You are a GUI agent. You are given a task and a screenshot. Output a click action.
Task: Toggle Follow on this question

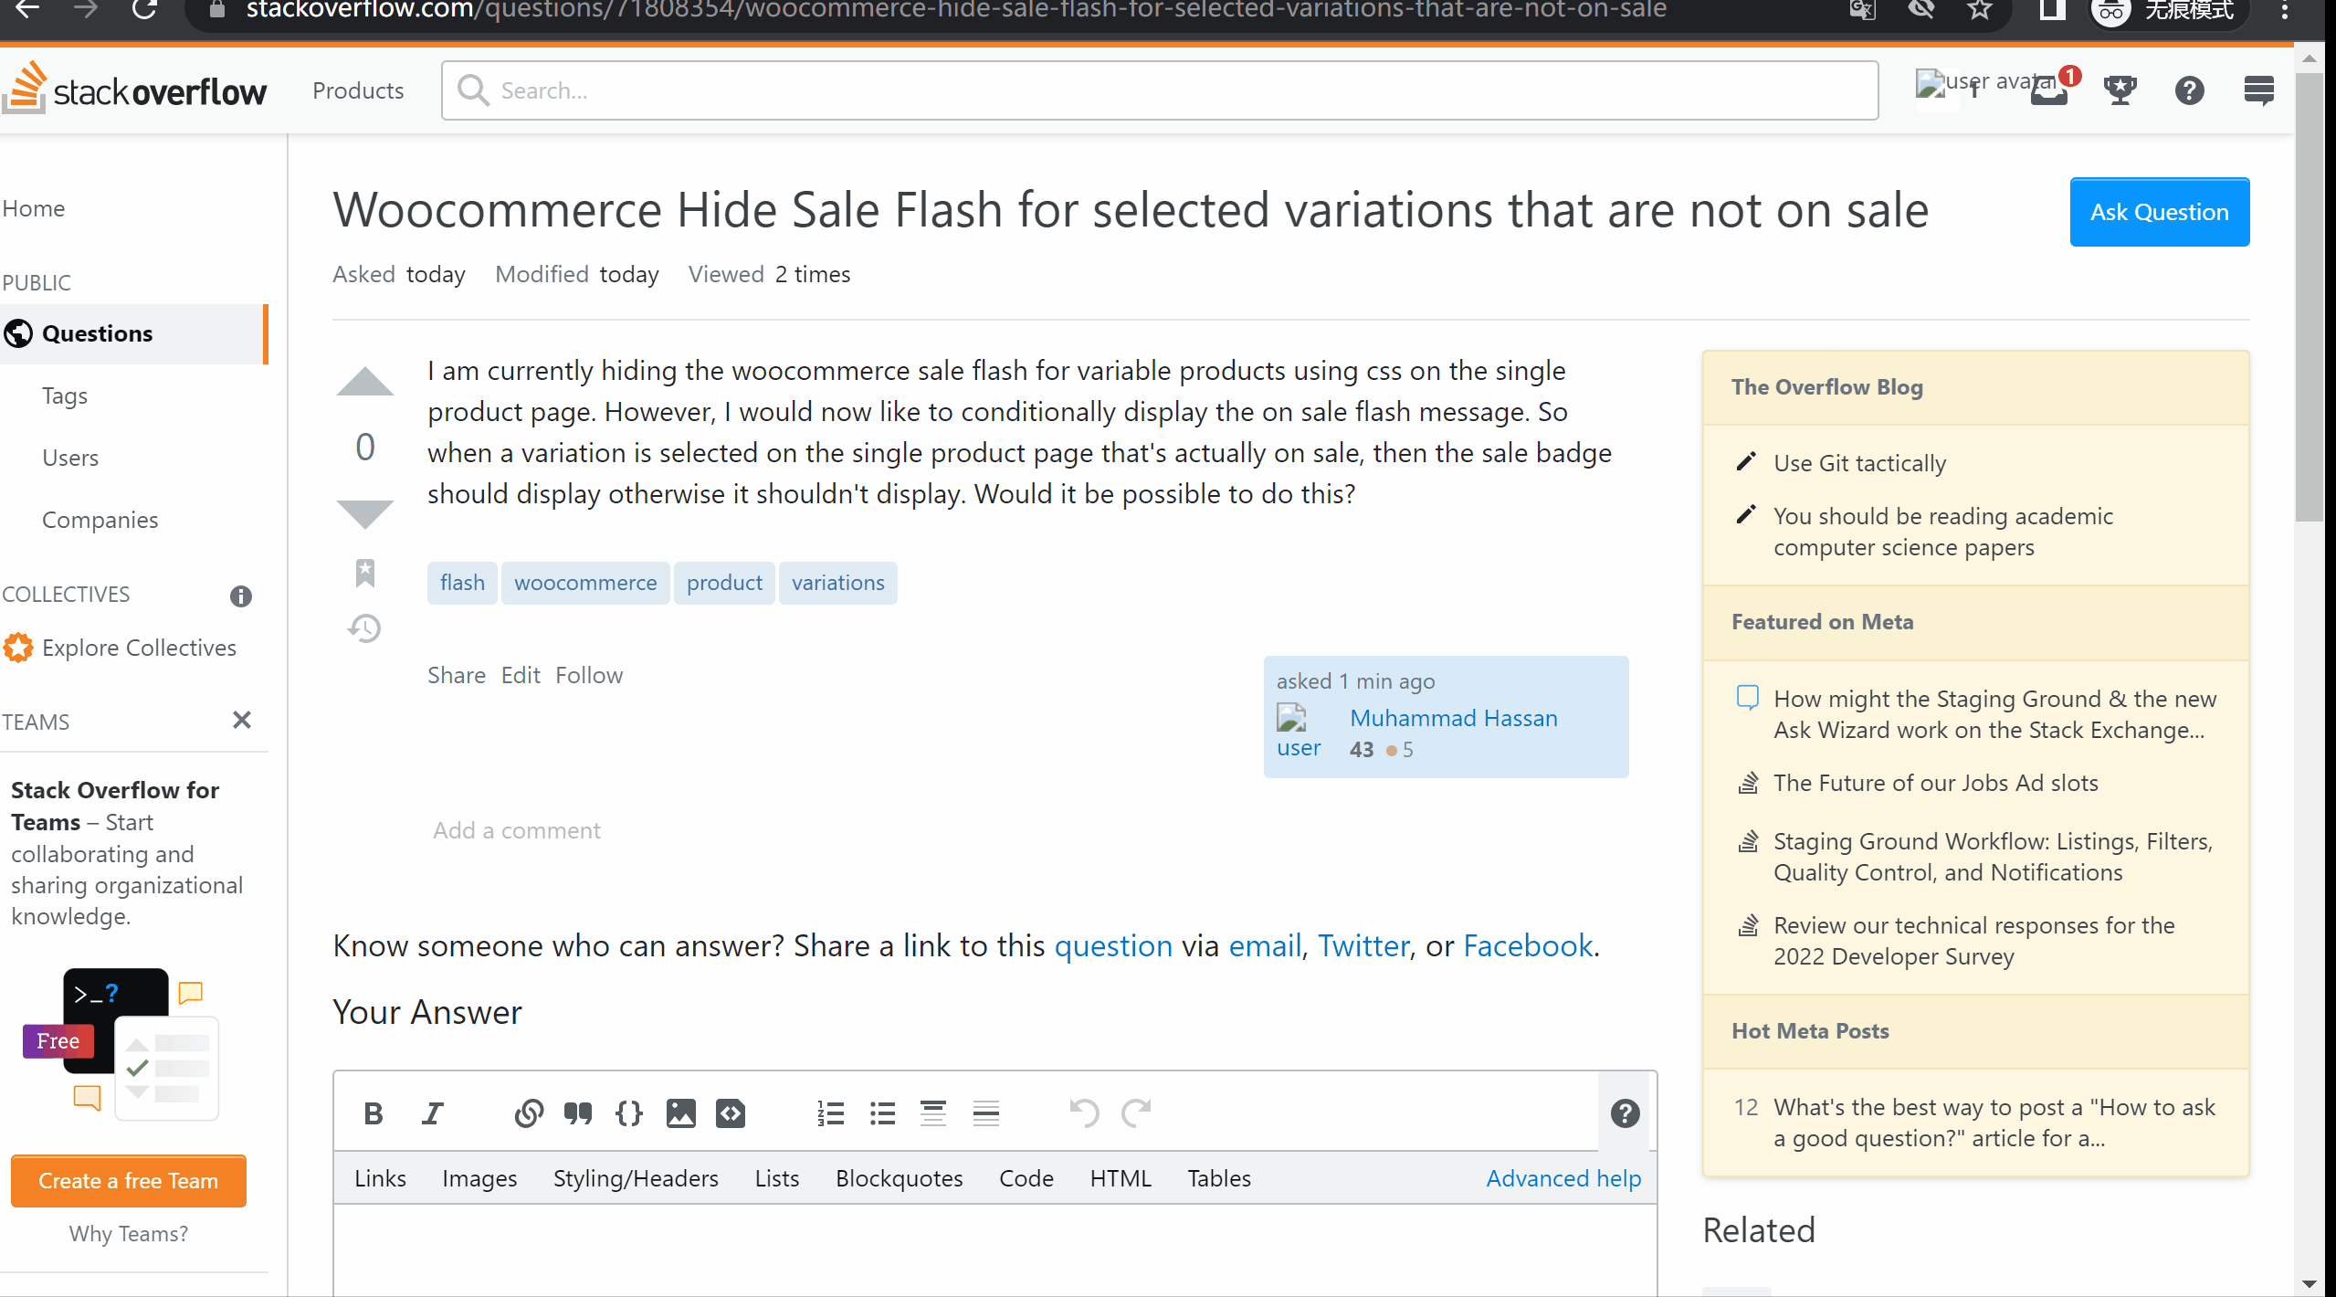coord(589,675)
